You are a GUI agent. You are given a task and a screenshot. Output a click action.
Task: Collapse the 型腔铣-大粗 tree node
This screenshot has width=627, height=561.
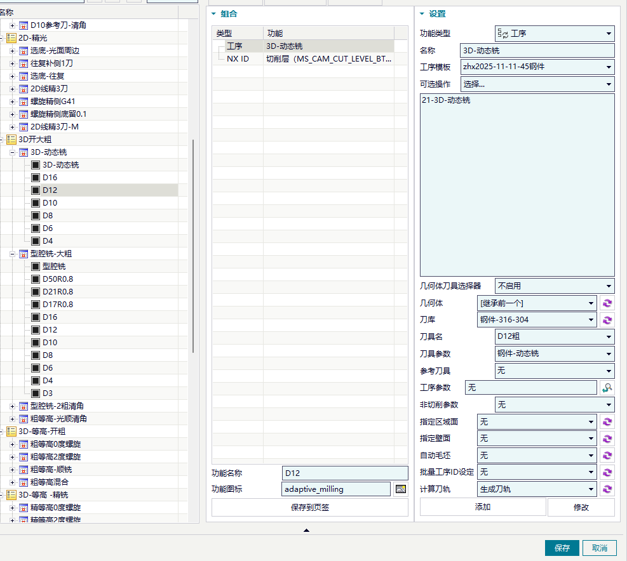[x=13, y=254]
